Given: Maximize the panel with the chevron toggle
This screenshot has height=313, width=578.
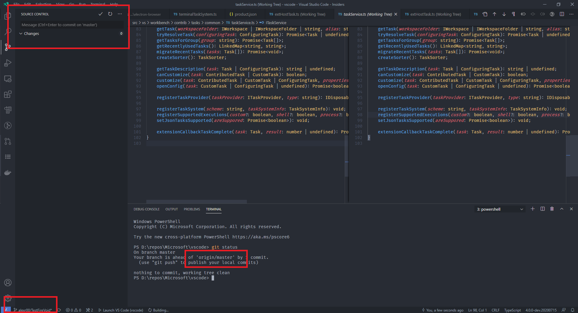Looking at the screenshot, I should (561, 209).
